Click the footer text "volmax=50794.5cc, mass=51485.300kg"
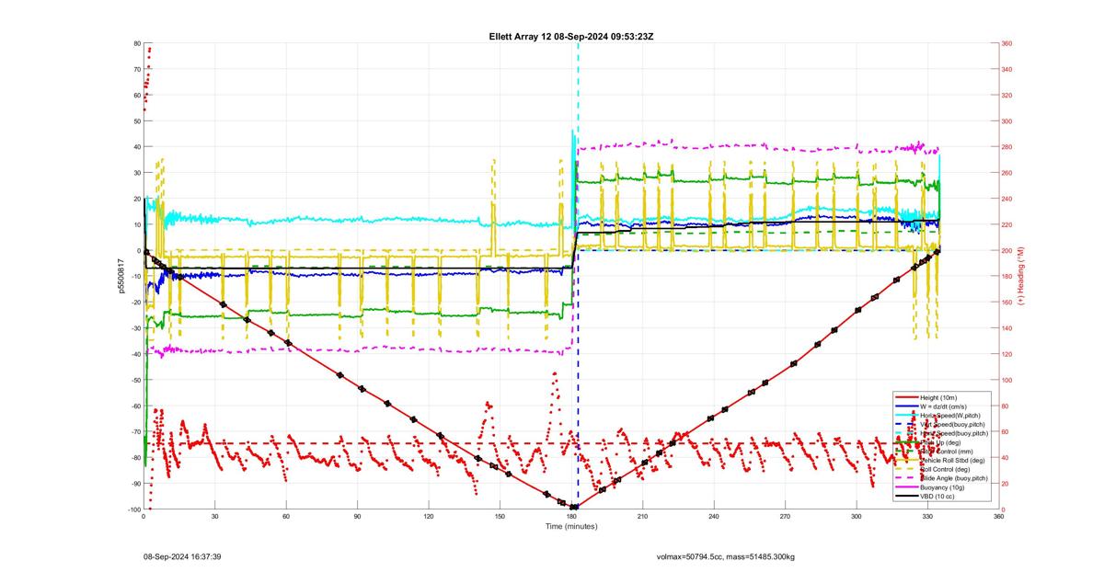 pos(724,556)
